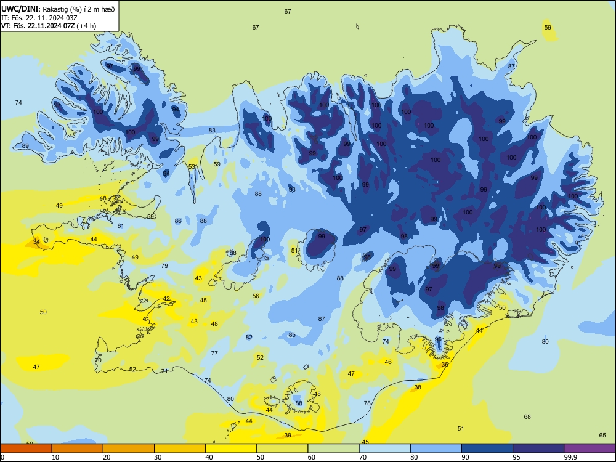Click the '46' humidity value on the map
The width and height of the screenshot is (616, 462).
[x=388, y=362]
